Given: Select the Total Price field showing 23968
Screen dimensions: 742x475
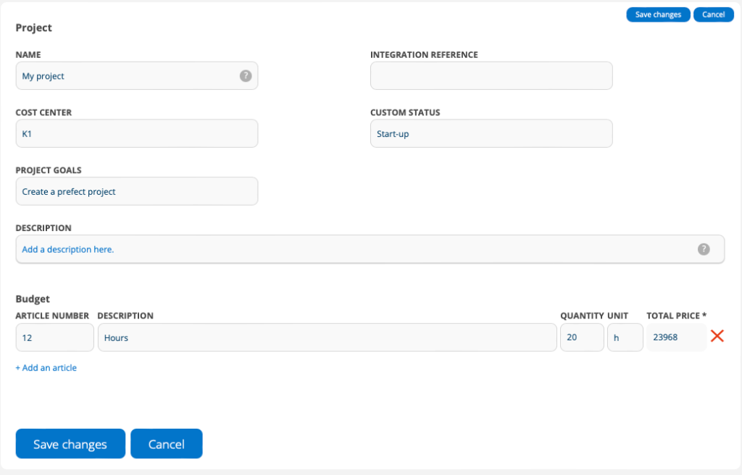Looking at the screenshot, I should tap(675, 337).
